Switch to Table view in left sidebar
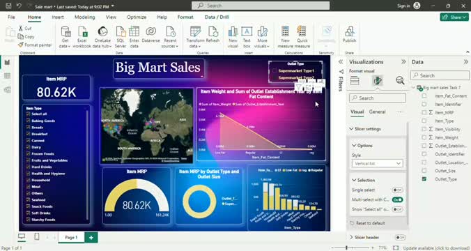471x251 pixels. click(7, 76)
